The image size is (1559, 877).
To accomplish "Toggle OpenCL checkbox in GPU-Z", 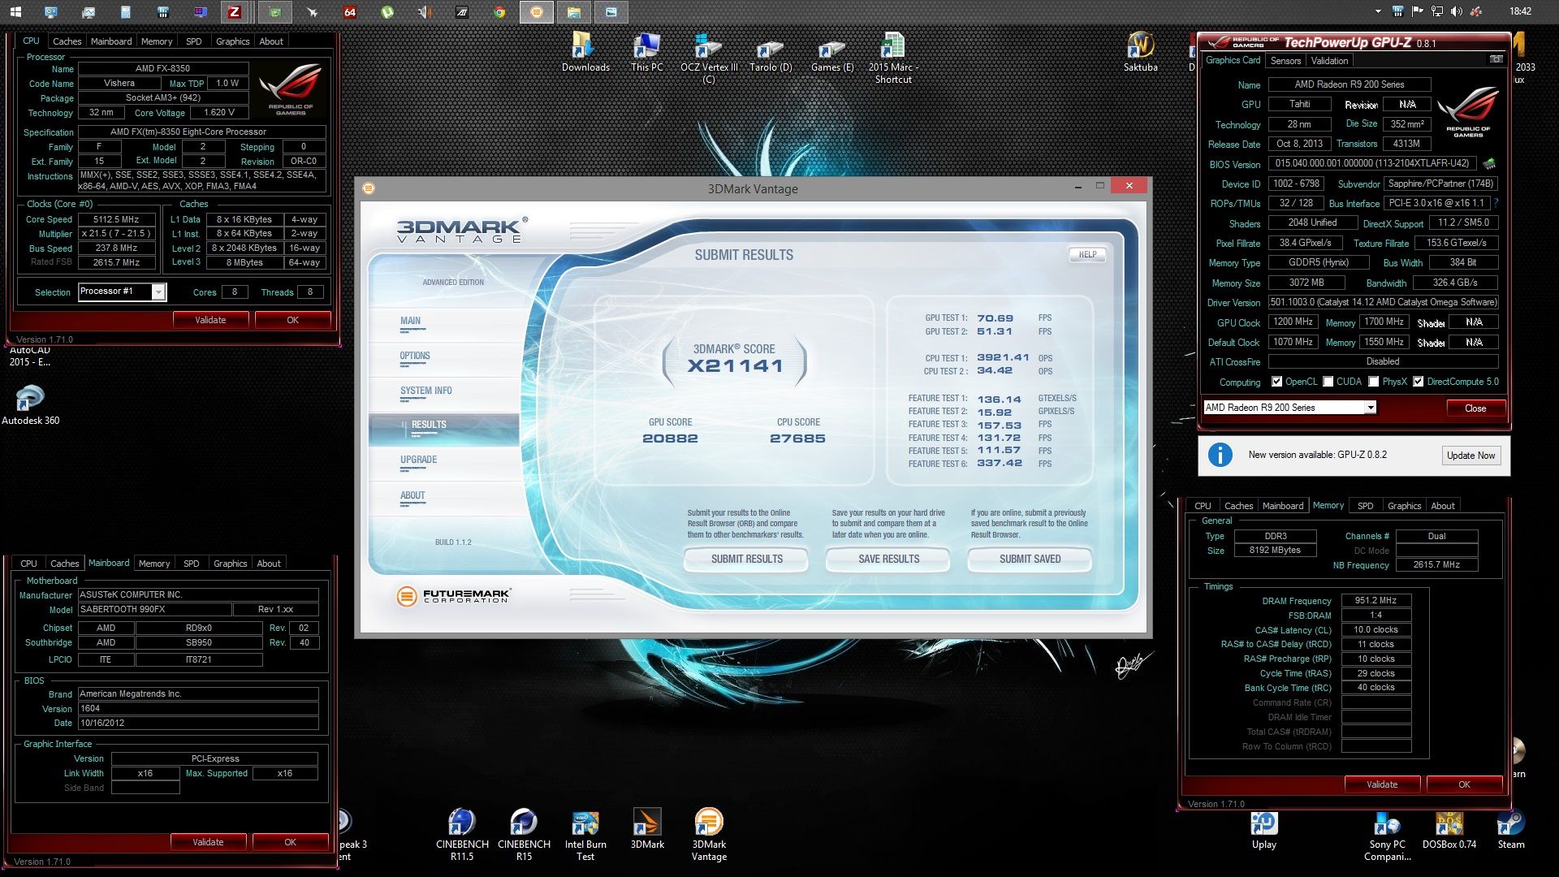I will click(x=1276, y=382).
